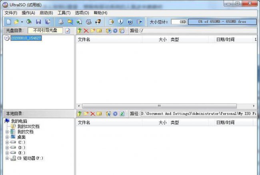Click the 大小总计 0KB size field
The image size is (260, 175).
tap(179, 22)
